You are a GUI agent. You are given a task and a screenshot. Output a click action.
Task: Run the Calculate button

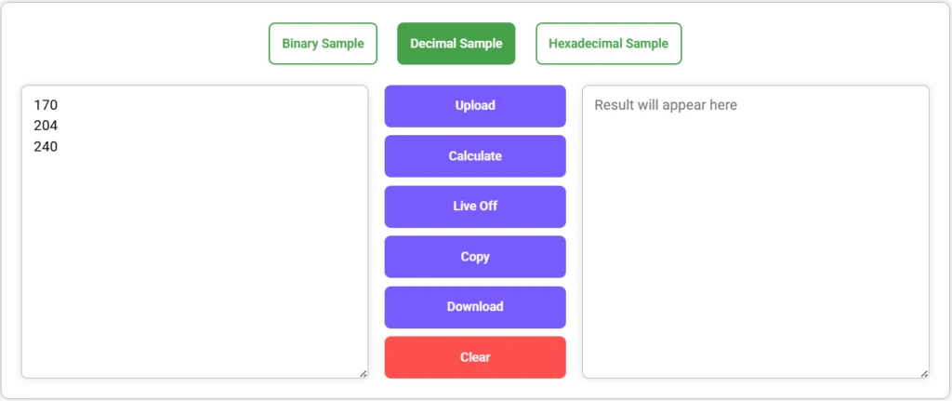tap(475, 156)
